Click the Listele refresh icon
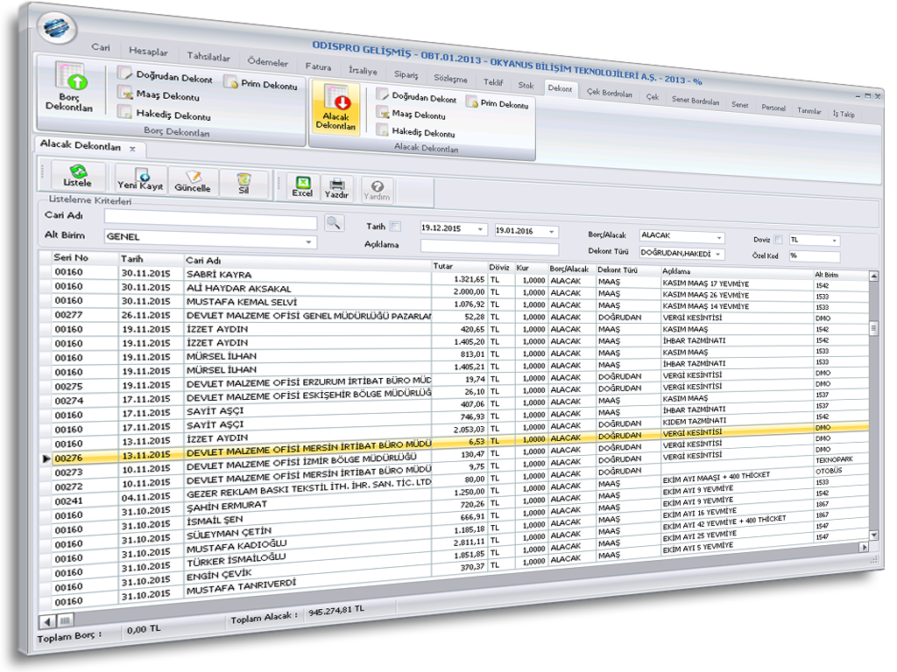 (x=77, y=178)
